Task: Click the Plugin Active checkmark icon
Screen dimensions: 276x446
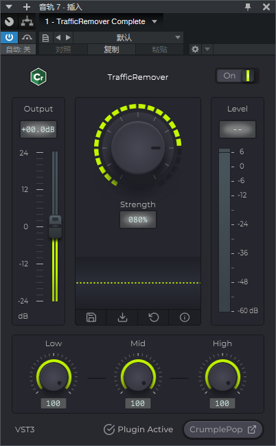Action: click(x=109, y=429)
